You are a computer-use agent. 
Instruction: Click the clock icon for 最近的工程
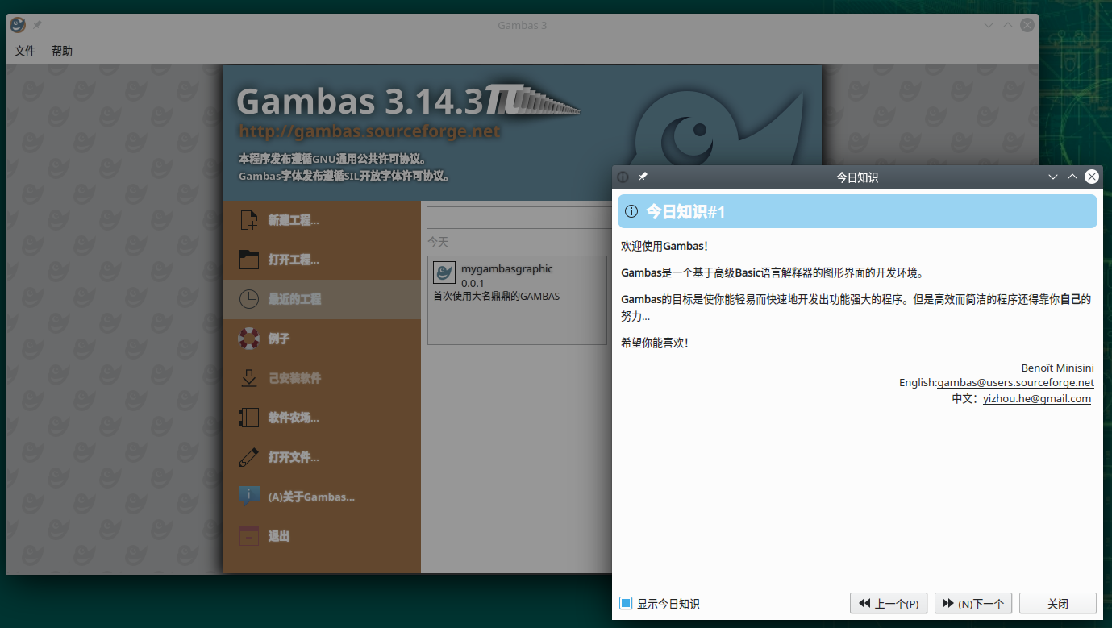tap(248, 299)
